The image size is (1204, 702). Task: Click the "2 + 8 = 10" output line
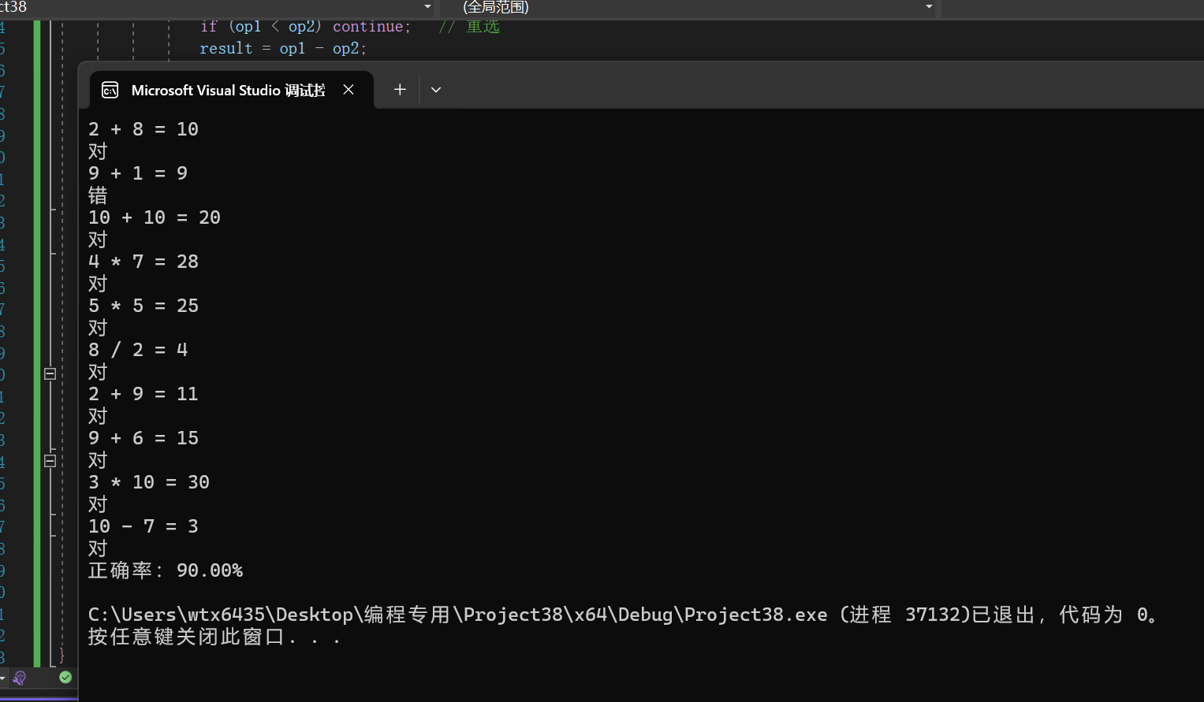tap(144, 129)
